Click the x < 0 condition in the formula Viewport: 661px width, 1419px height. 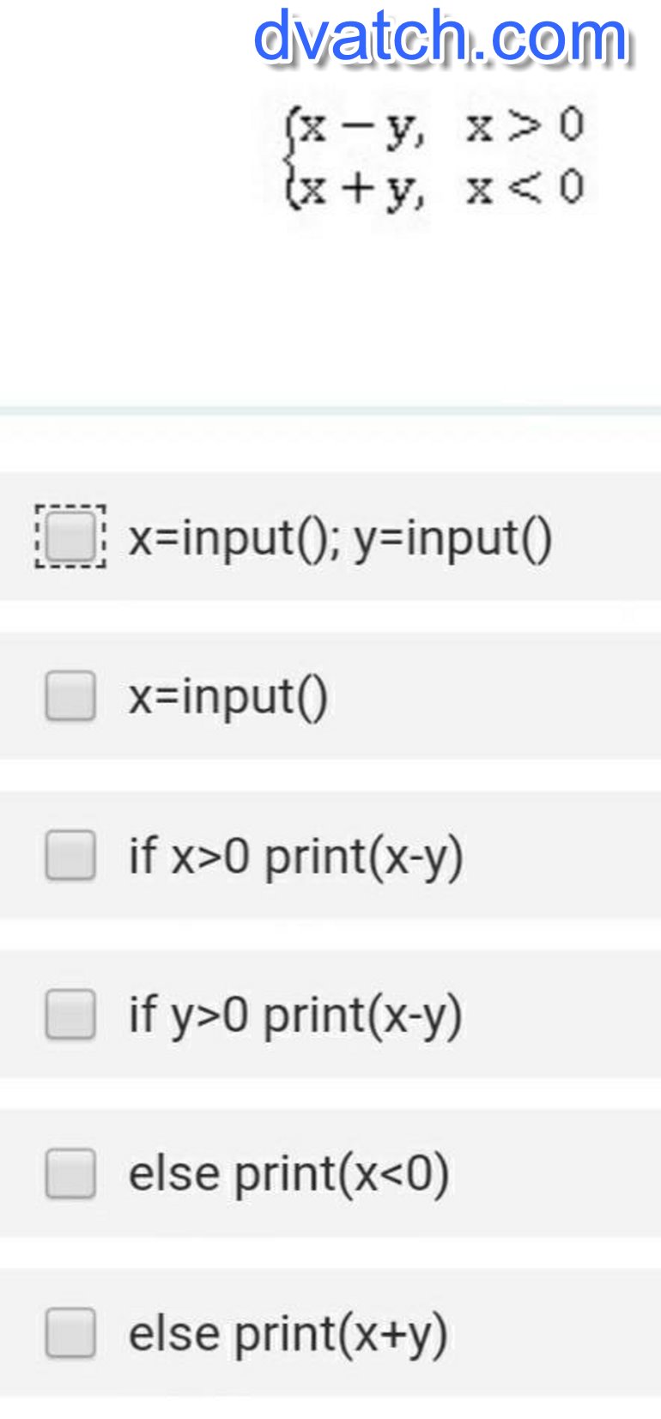(x=525, y=187)
